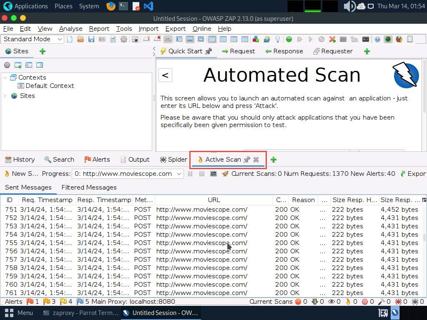Click the New Scan button
This screenshot has height=320, width=427.
[x=21, y=174]
